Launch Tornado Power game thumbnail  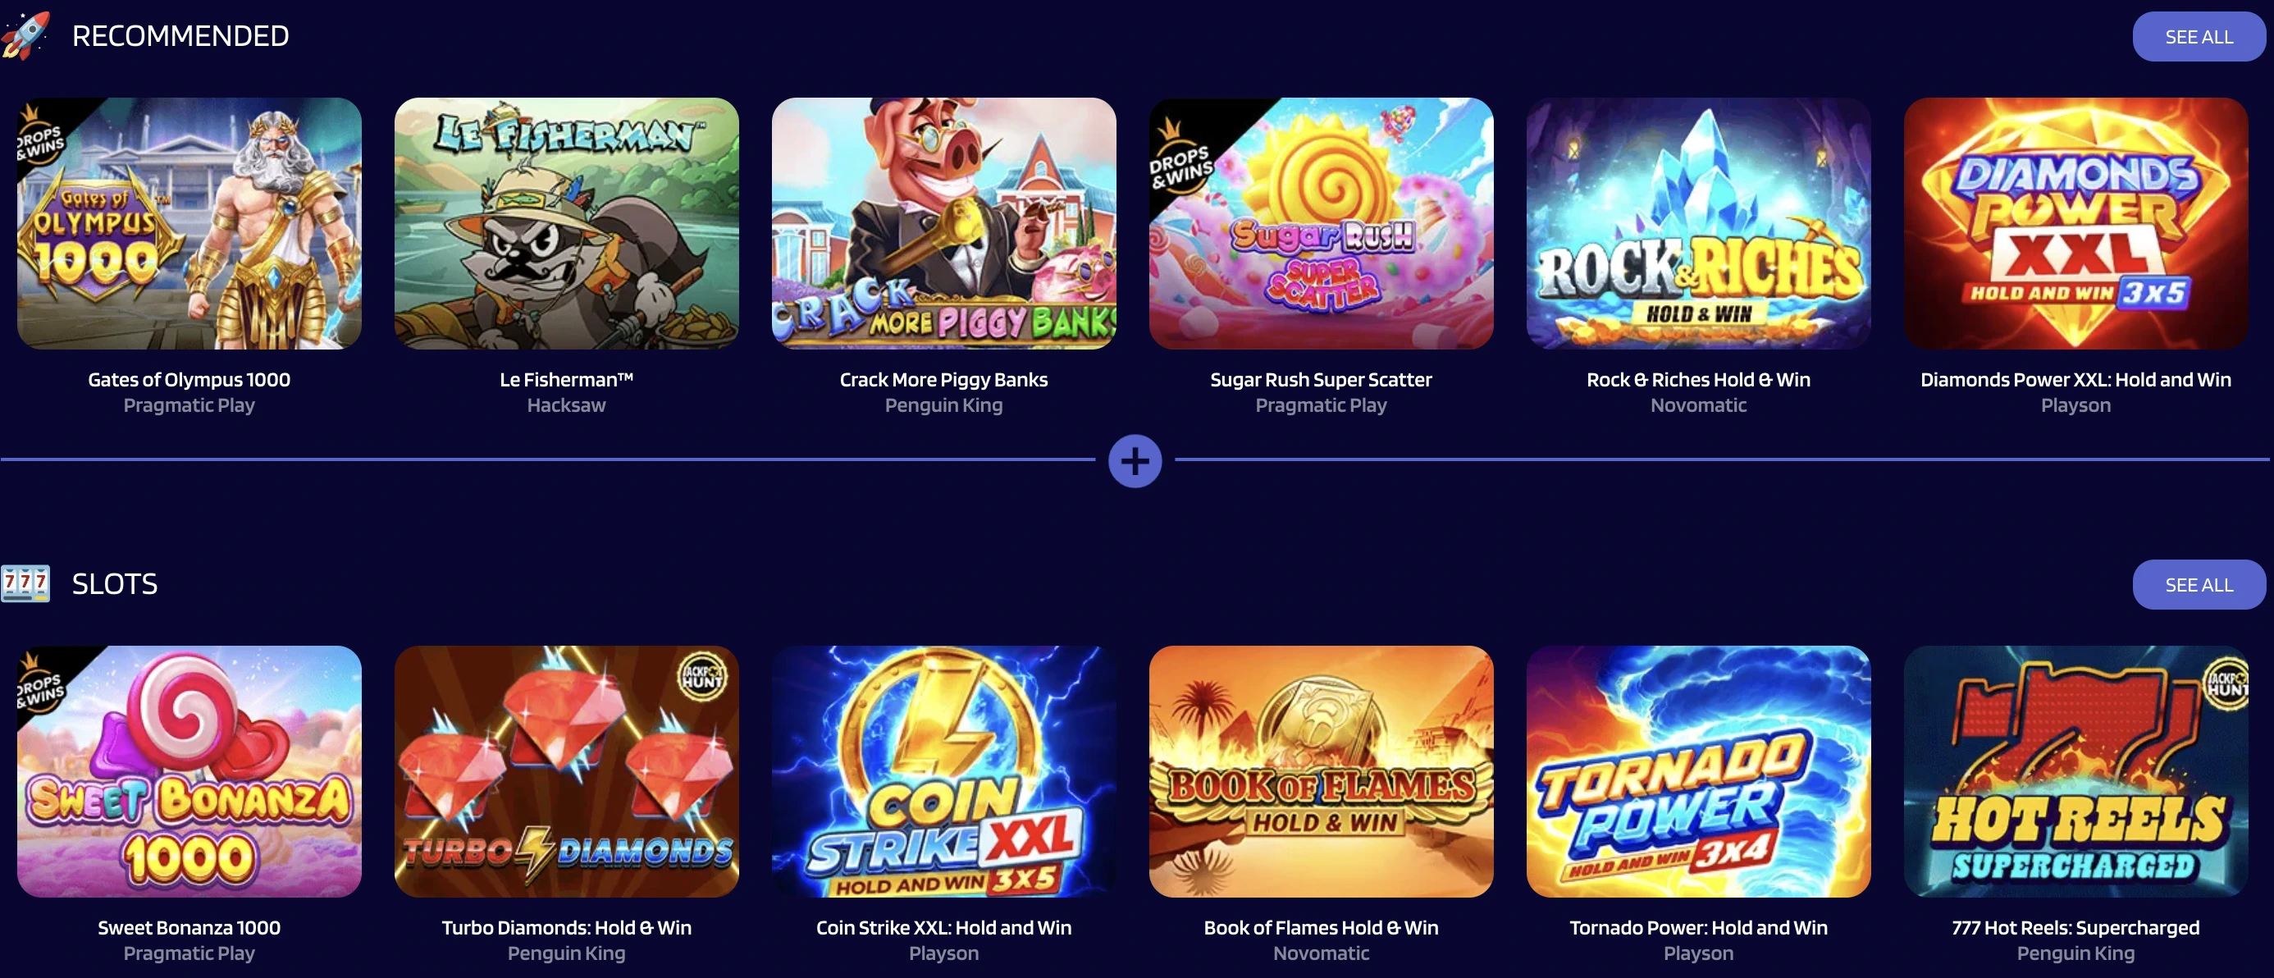(x=1697, y=771)
